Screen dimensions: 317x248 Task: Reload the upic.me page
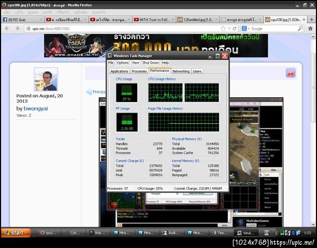point(235,29)
